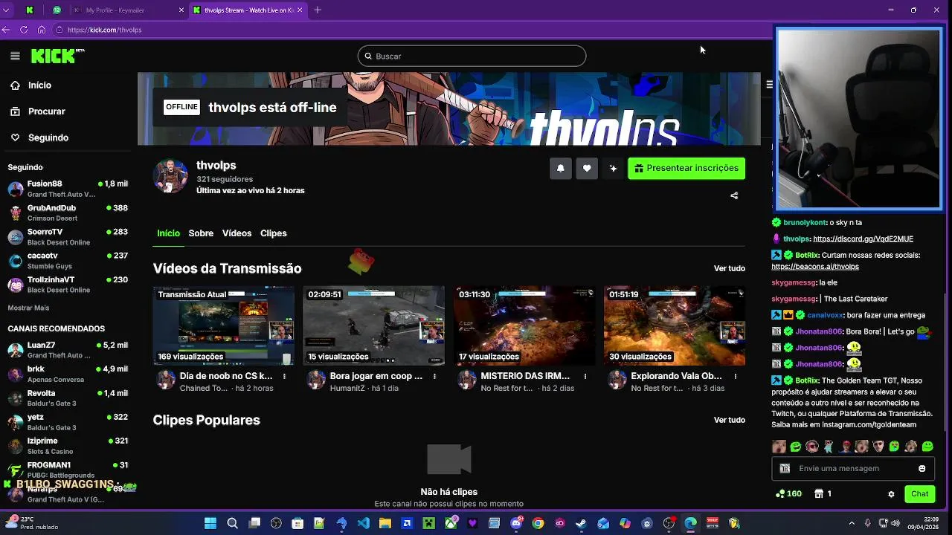Open cacaotv channel in sidebar
Image resolution: width=952 pixels, height=535 pixels.
point(68,261)
